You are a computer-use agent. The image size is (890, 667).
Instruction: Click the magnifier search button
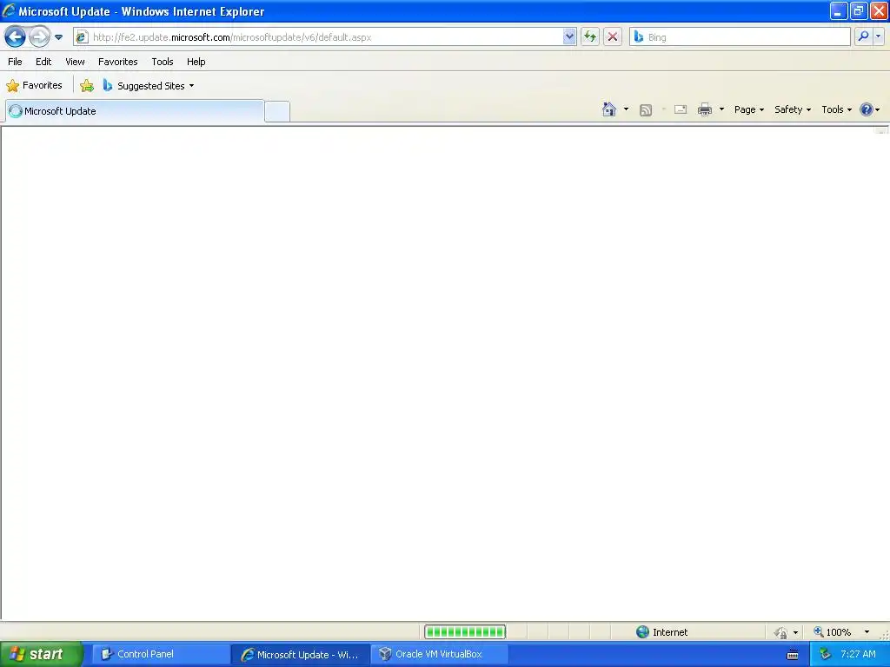coord(863,36)
